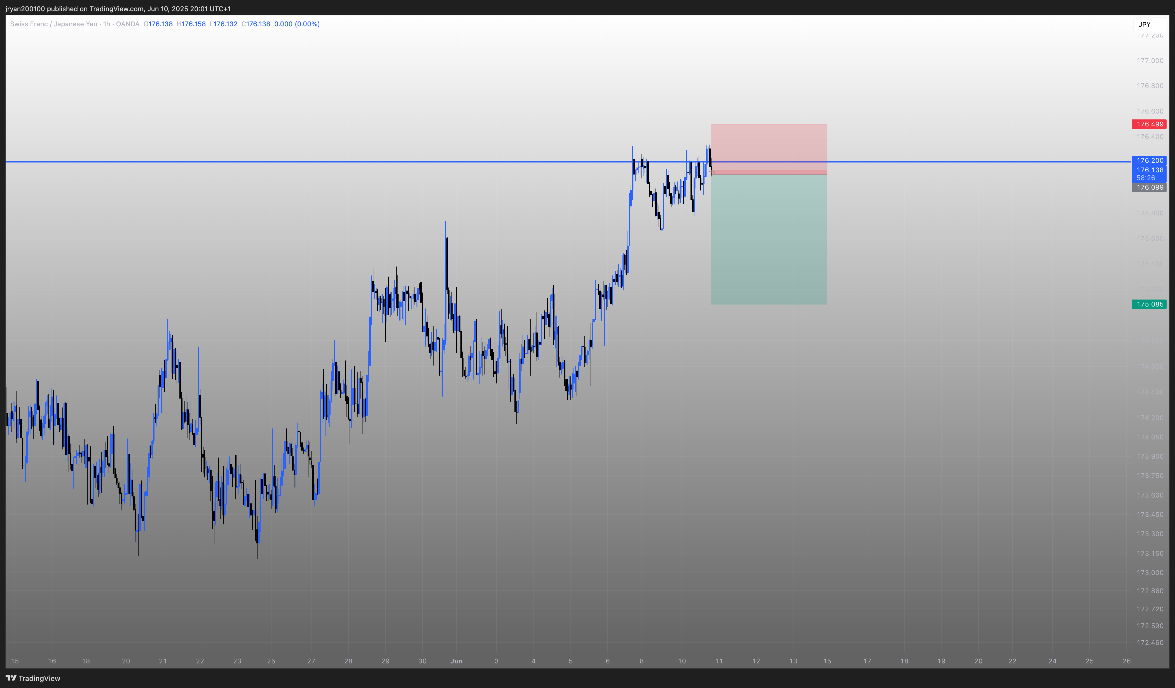Click the red 176.499 stop-loss price label
This screenshot has height=688, width=1175.
(x=1149, y=124)
